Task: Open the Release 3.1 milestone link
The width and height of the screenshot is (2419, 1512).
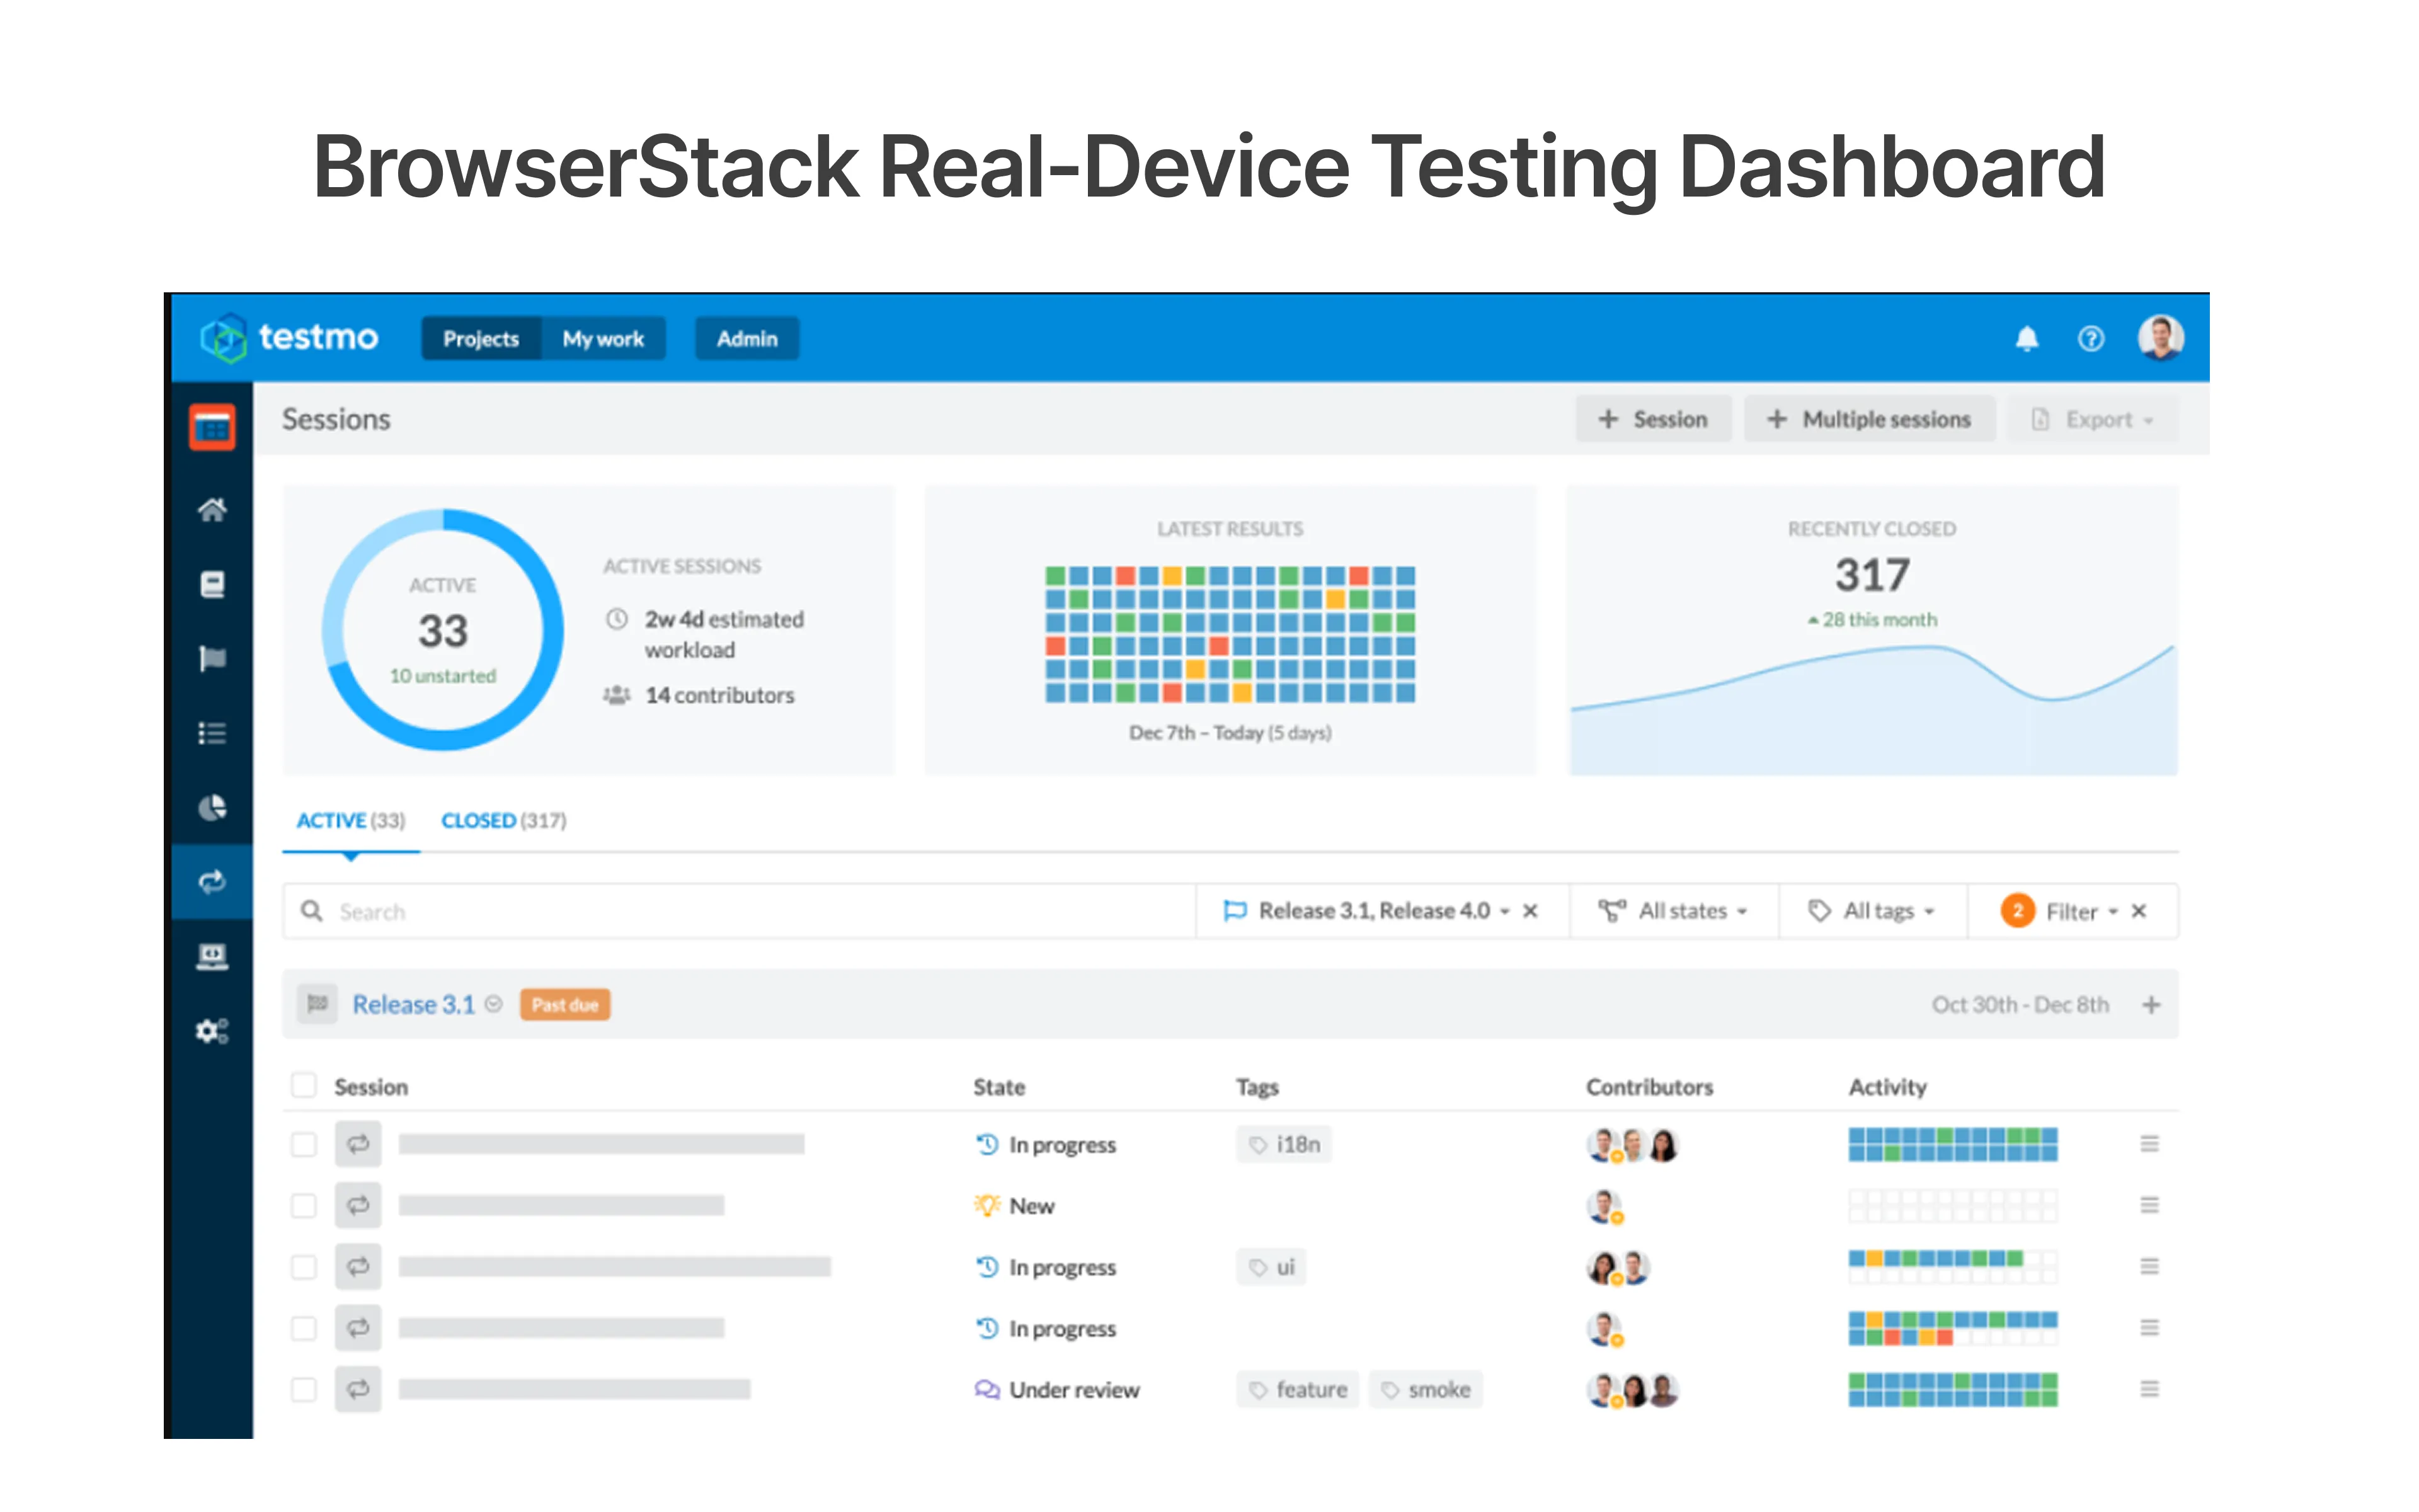Action: click(x=414, y=1004)
